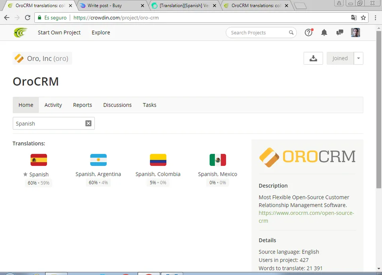
Task: Click the browser address bar URL
Action: coord(116,18)
